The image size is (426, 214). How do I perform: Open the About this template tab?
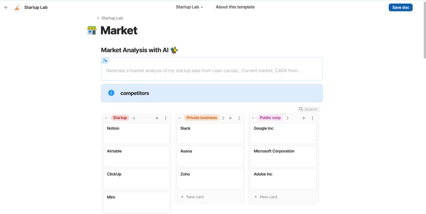pos(235,7)
